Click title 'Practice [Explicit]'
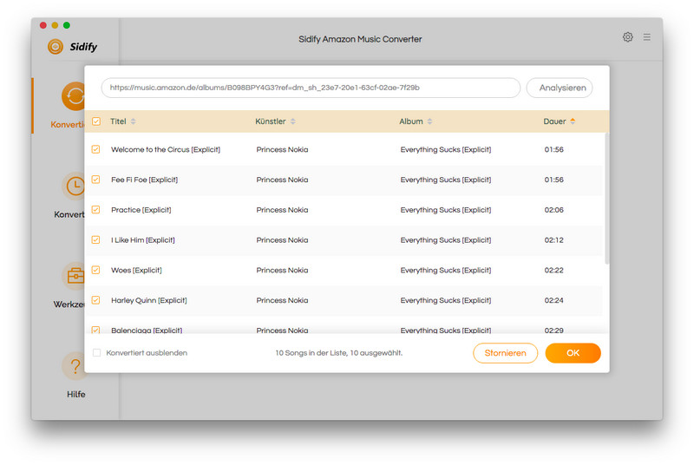This screenshot has height=465, width=694. tap(141, 210)
